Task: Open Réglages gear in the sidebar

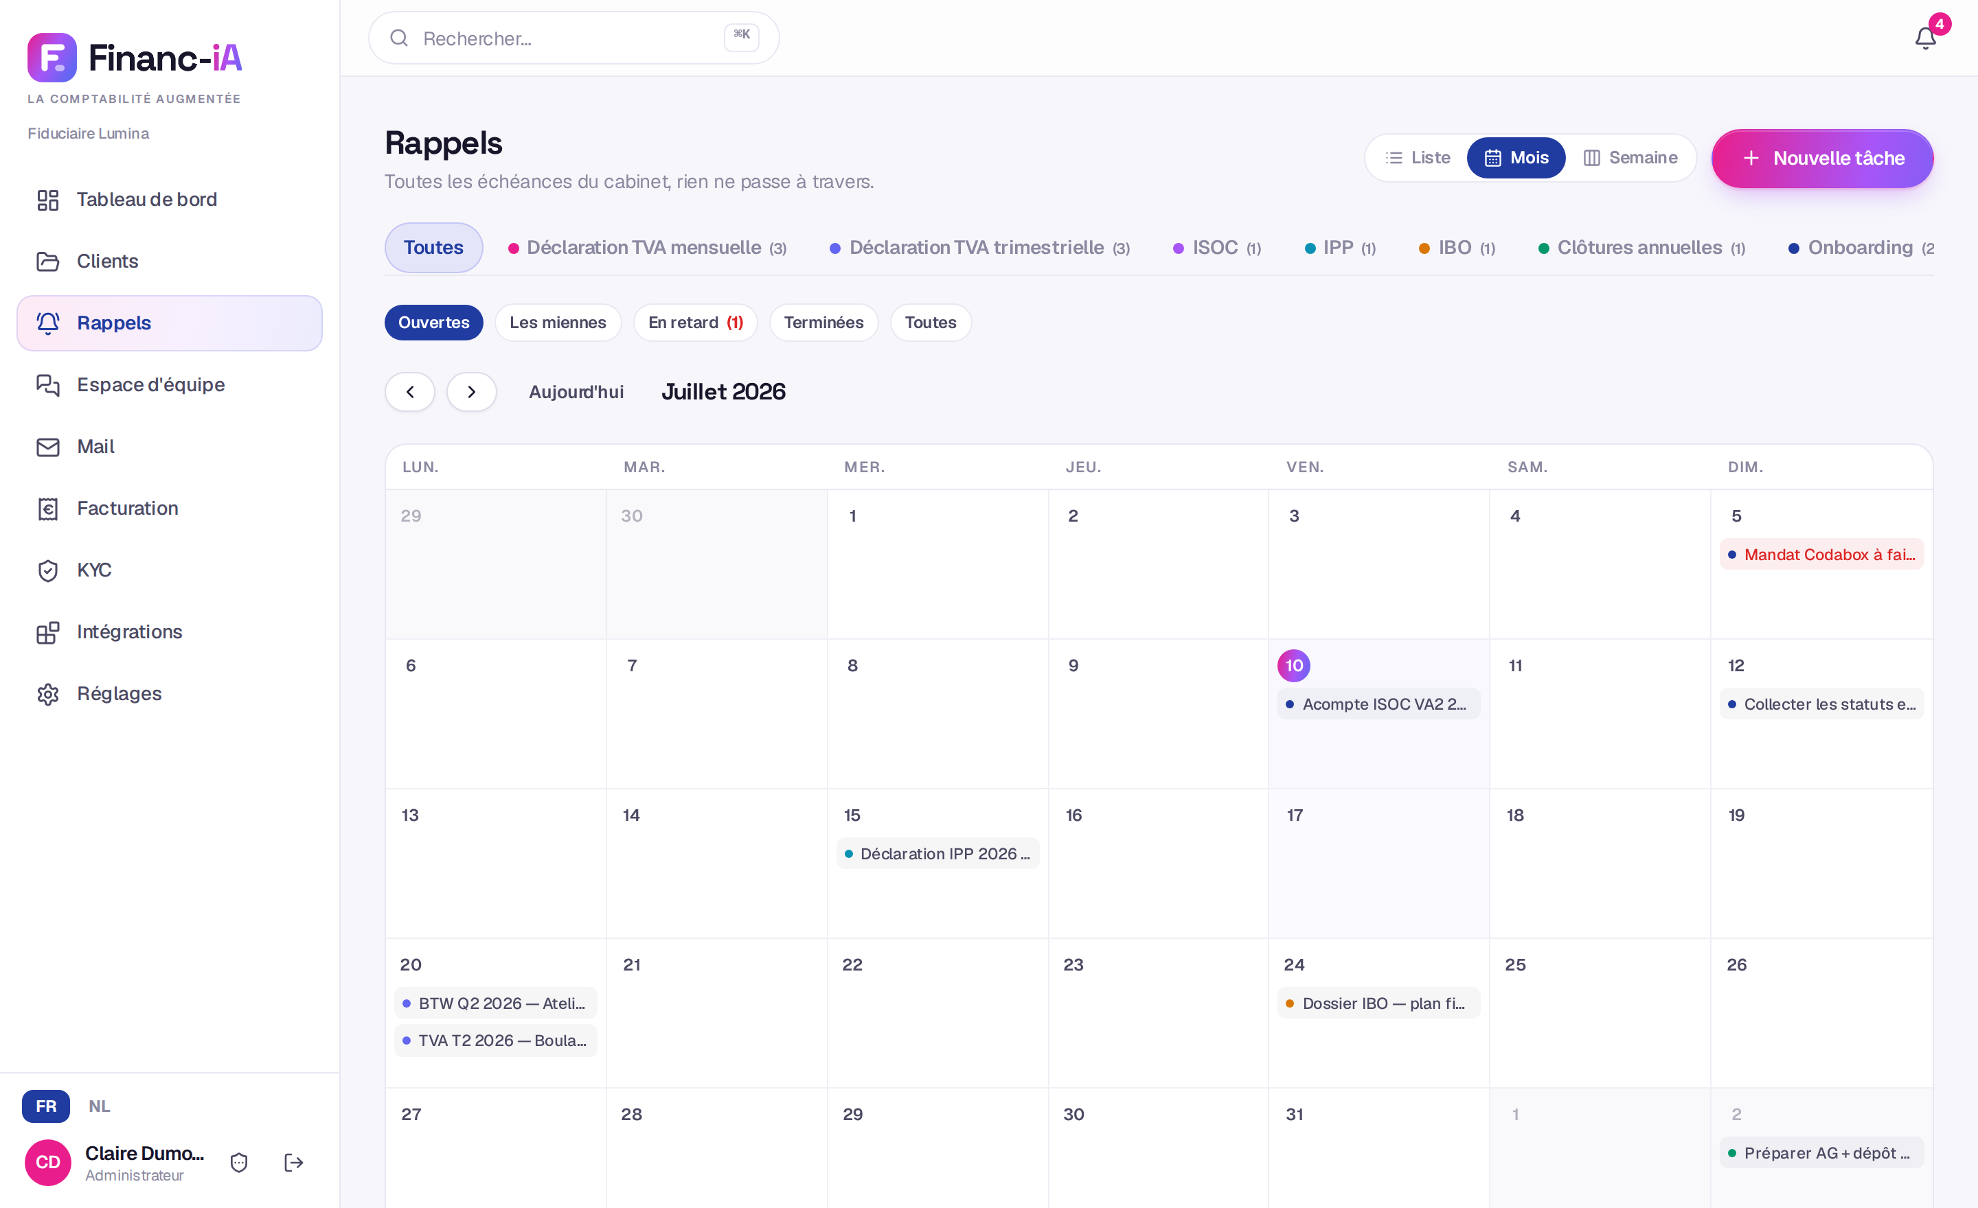Action: point(170,693)
